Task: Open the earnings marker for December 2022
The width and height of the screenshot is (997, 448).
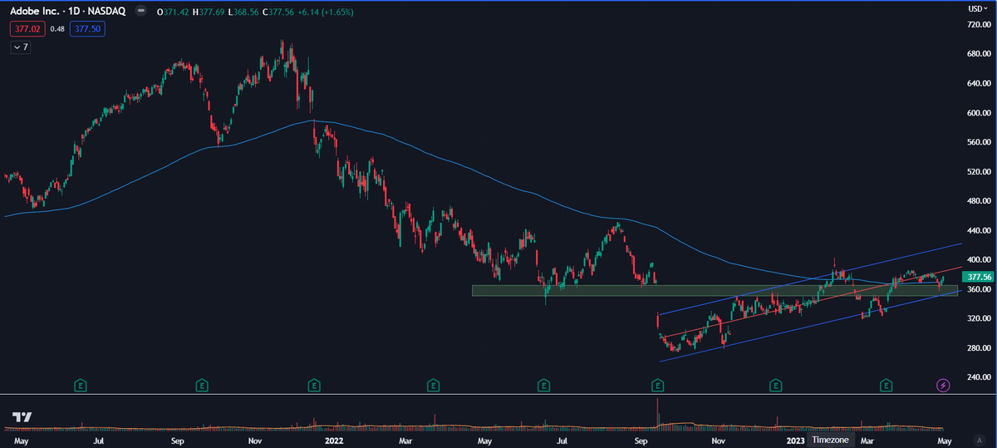Action: pos(775,385)
